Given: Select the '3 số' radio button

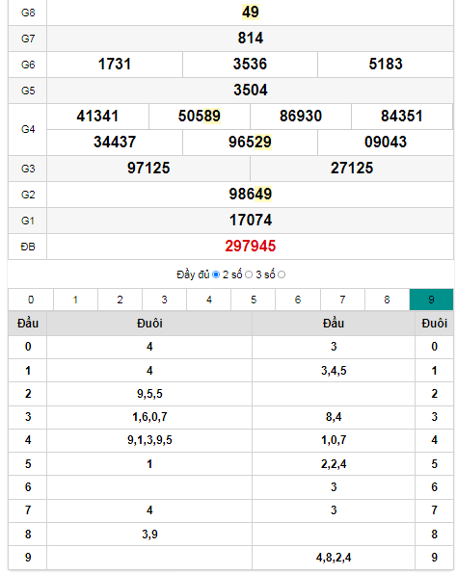Looking at the screenshot, I should click(282, 274).
